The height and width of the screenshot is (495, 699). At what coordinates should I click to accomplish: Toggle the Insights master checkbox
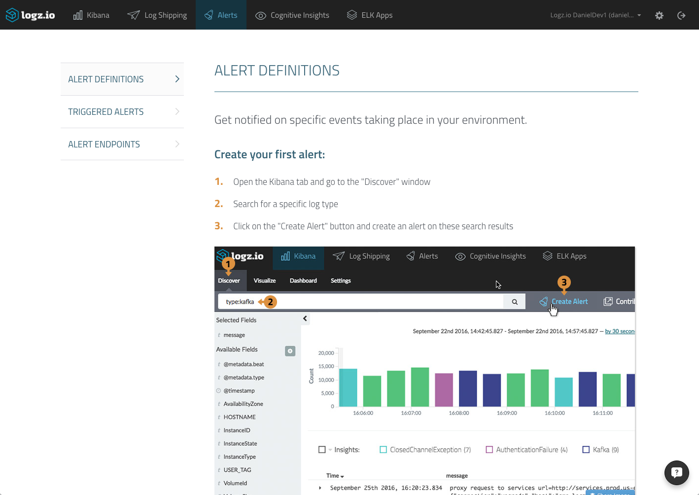click(x=322, y=450)
